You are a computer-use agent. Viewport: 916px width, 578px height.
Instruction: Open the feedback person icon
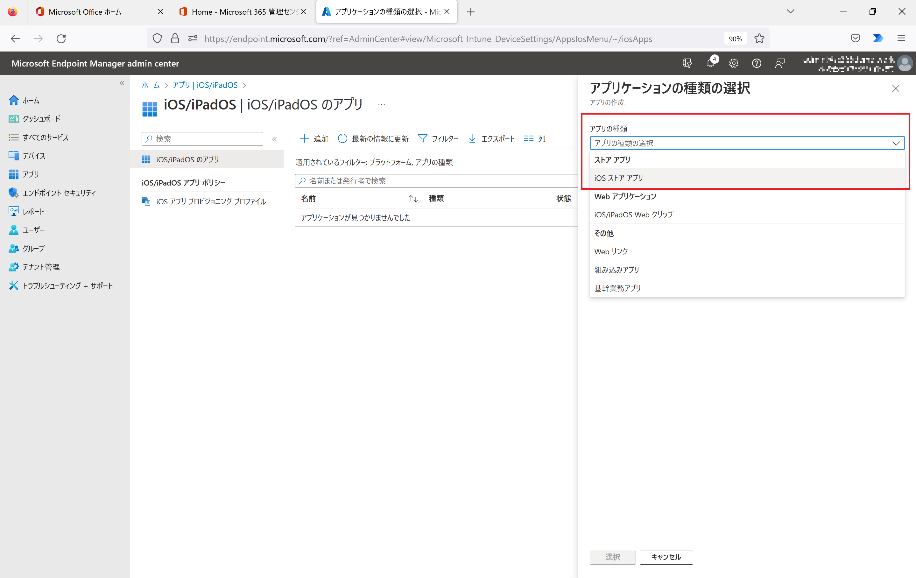tap(779, 63)
